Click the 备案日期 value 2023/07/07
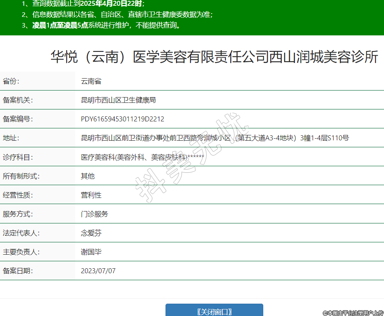384x316 pixels. [x=98, y=271]
